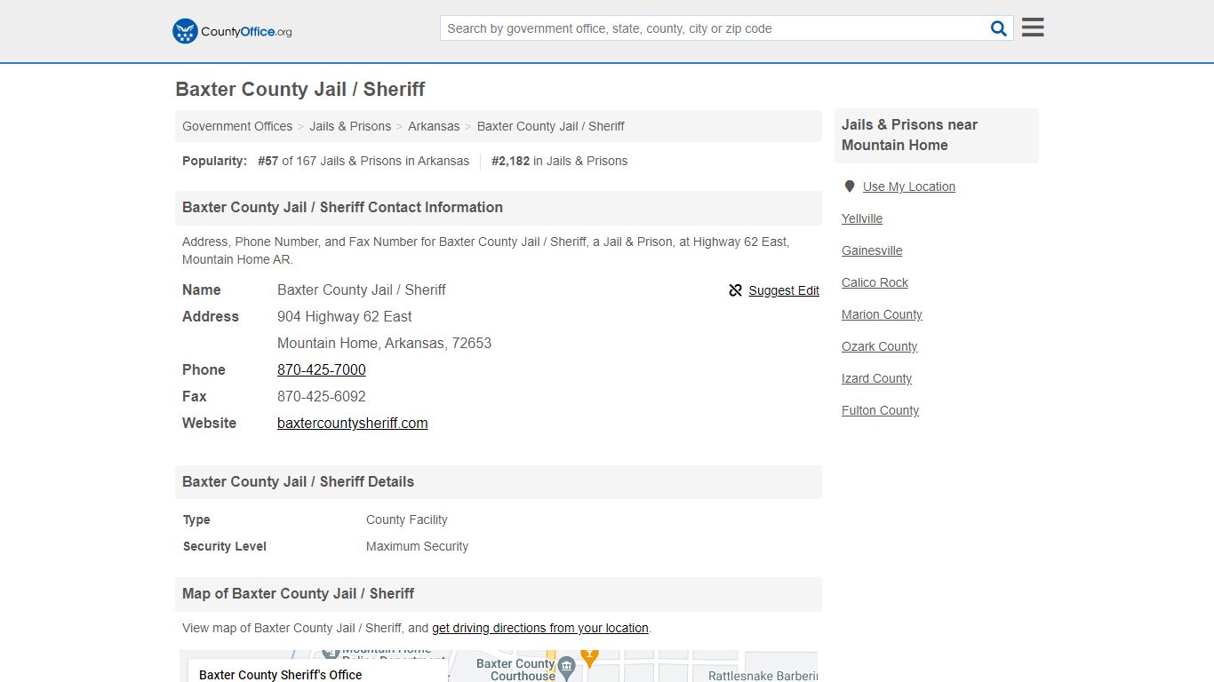Click the courthouse map marker icon
Screen dimensions: 1214x682
pos(566,668)
